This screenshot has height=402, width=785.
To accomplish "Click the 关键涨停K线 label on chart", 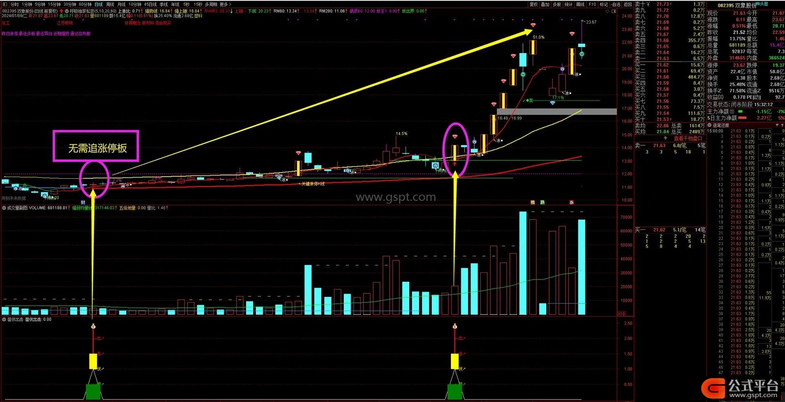I will (313, 184).
